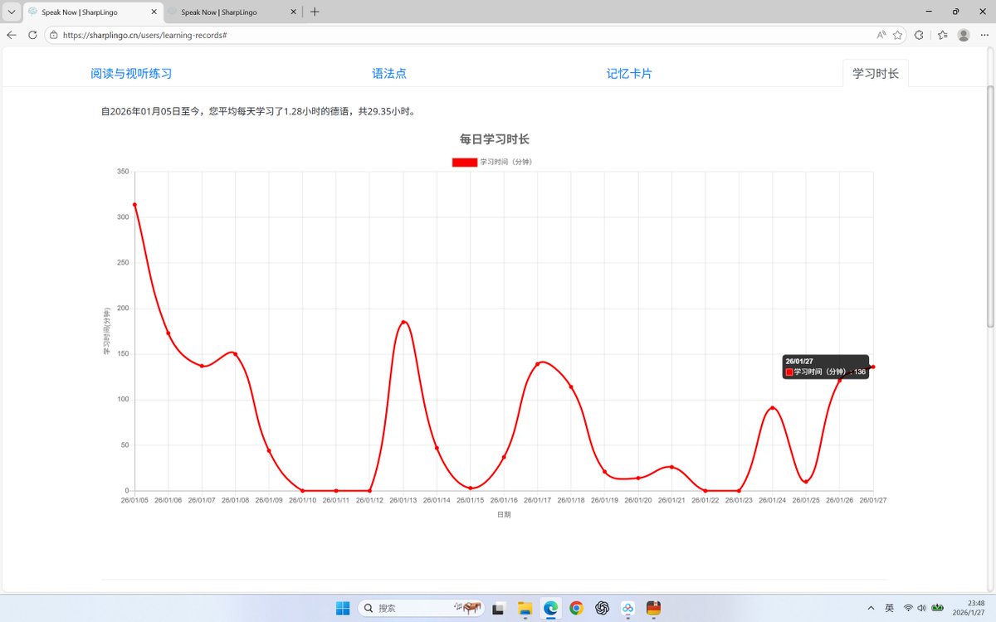Image resolution: width=996 pixels, height=622 pixels.
Task: Toggle the 学习时间 red legend swatch
Action: click(x=464, y=162)
